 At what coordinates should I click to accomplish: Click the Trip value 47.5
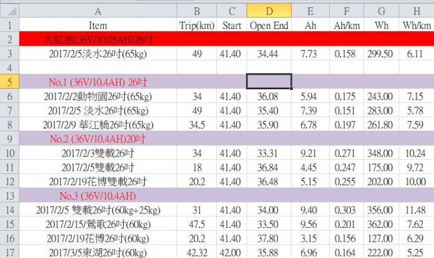point(197,224)
